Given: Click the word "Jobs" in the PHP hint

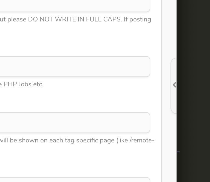Looking at the screenshot, I should [x=25, y=84].
